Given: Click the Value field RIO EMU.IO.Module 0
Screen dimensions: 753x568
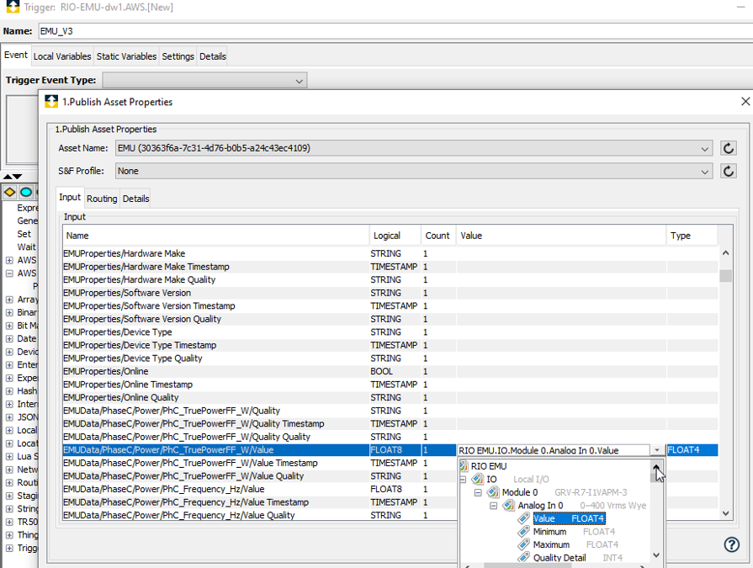Looking at the screenshot, I should point(554,450).
